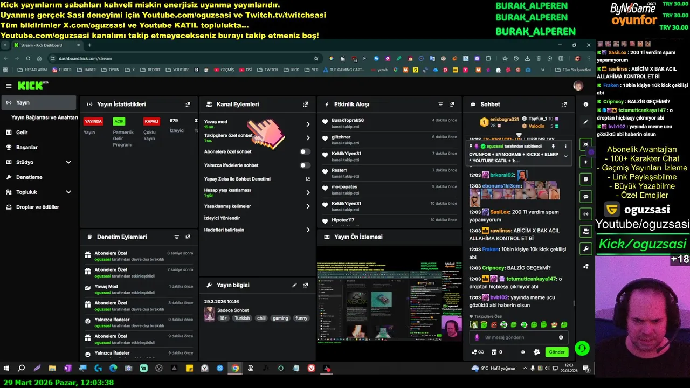Image resolution: width=690 pixels, height=388 pixels.
Task: Open the hamburger menu beside Kick logo
Action: pos(9,86)
